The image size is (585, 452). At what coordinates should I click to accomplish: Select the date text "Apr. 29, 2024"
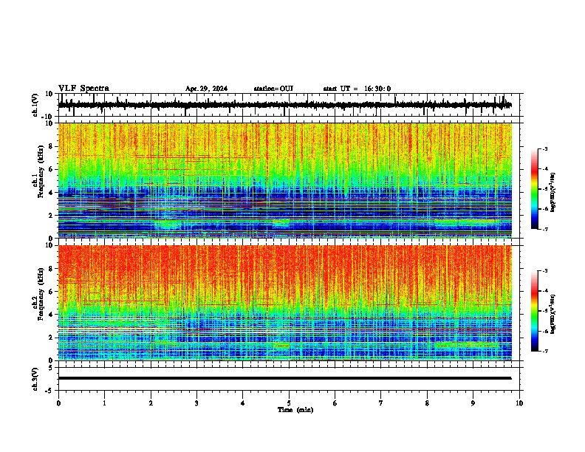point(206,89)
